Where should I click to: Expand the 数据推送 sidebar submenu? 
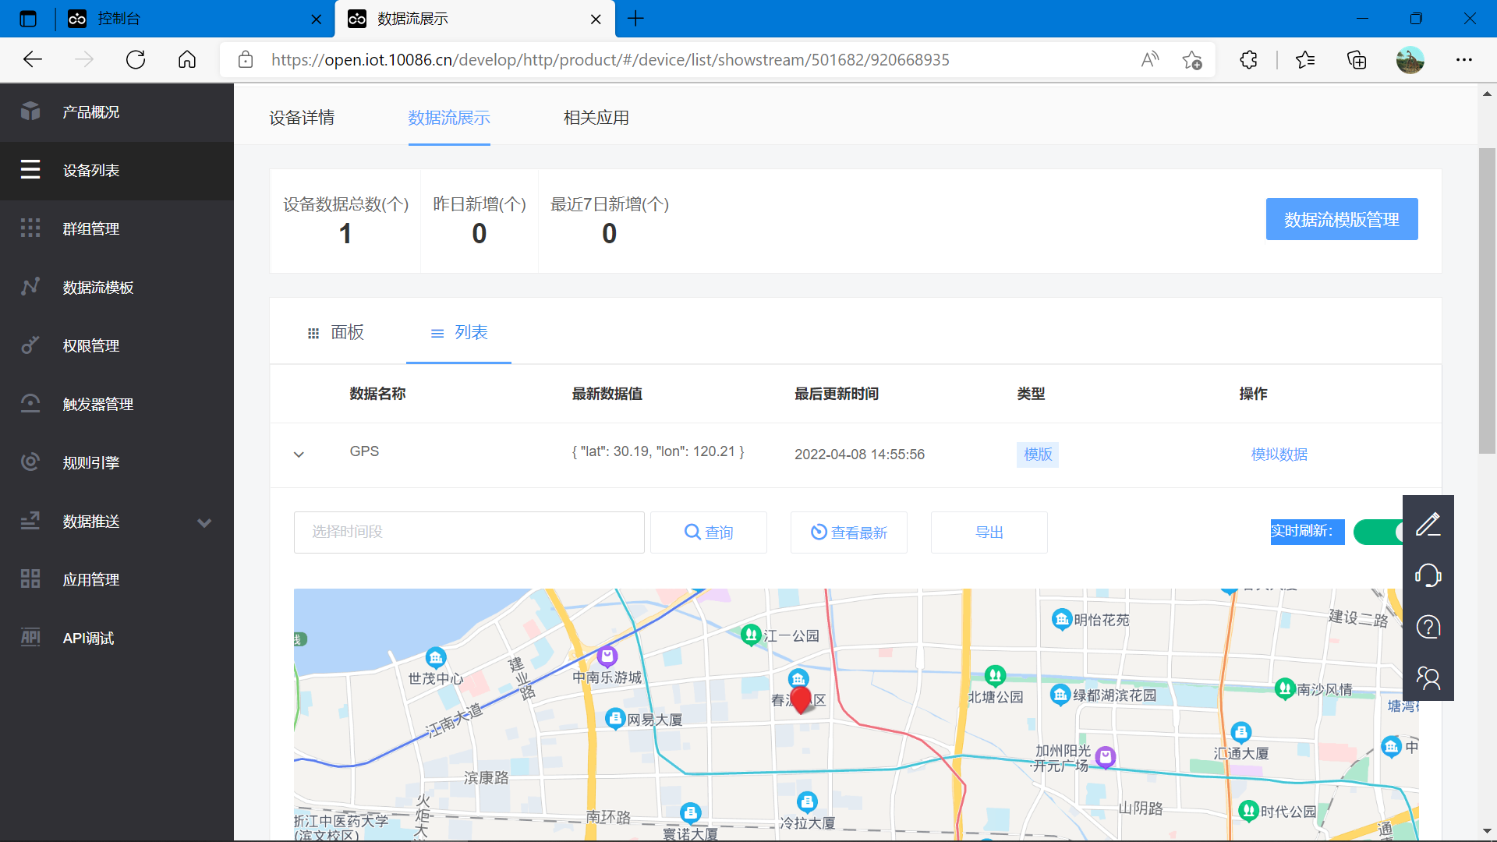(204, 522)
